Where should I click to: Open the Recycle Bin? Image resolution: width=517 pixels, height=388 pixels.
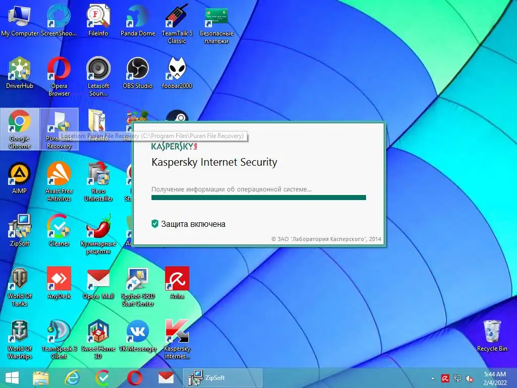pyautogui.click(x=492, y=336)
